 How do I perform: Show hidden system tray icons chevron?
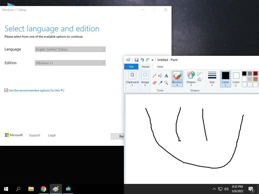click(x=214, y=189)
